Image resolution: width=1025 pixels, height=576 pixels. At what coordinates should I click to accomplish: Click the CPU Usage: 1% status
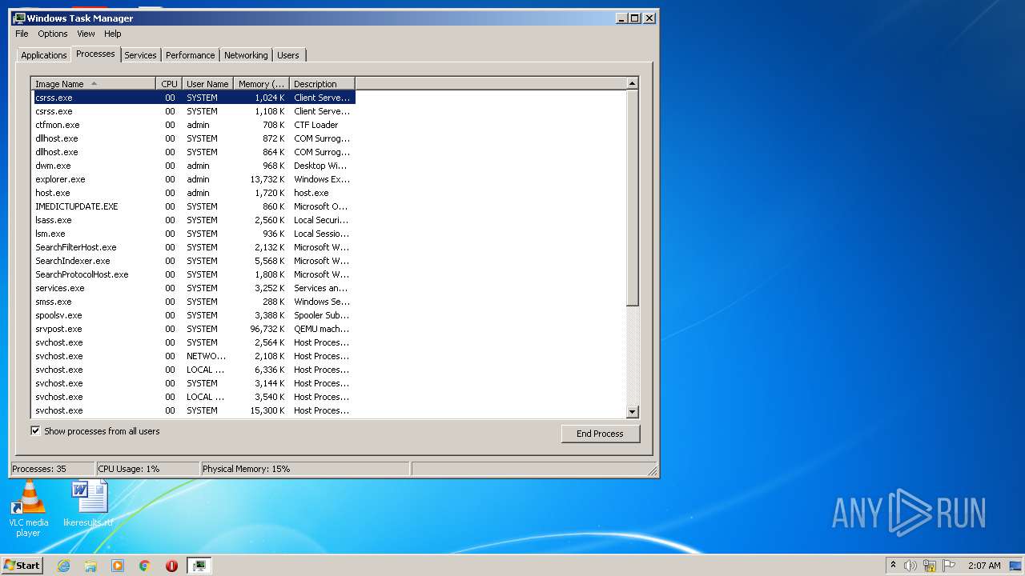(147, 469)
